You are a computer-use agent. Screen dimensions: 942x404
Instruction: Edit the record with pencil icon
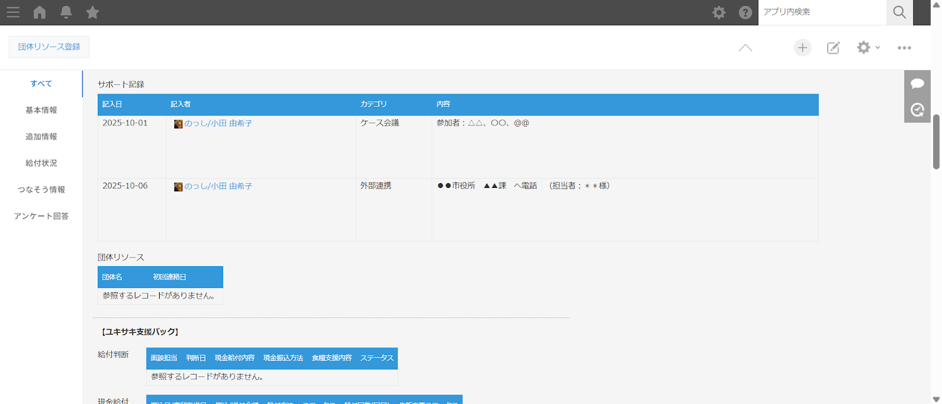pos(833,48)
